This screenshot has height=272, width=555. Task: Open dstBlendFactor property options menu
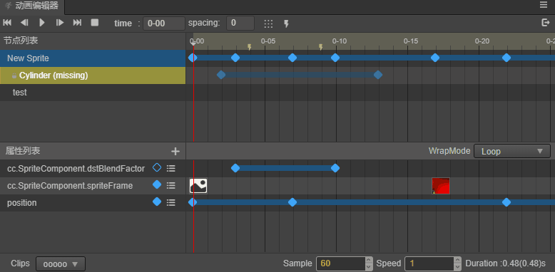pyautogui.click(x=171, y=169)
